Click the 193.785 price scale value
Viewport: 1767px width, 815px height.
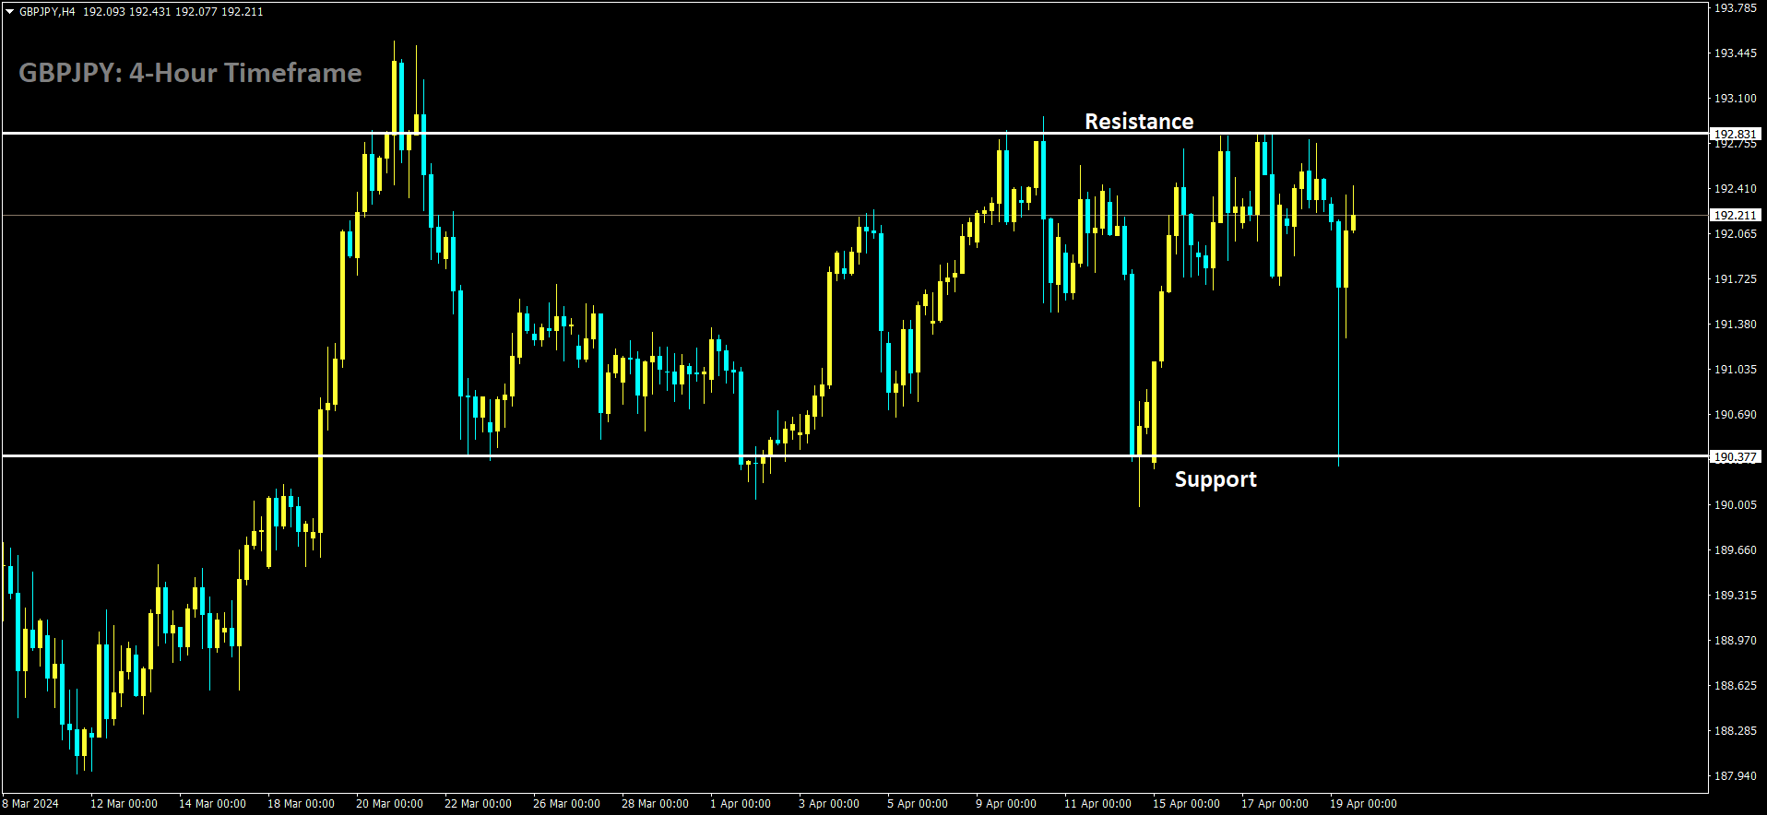[1735, 8]
